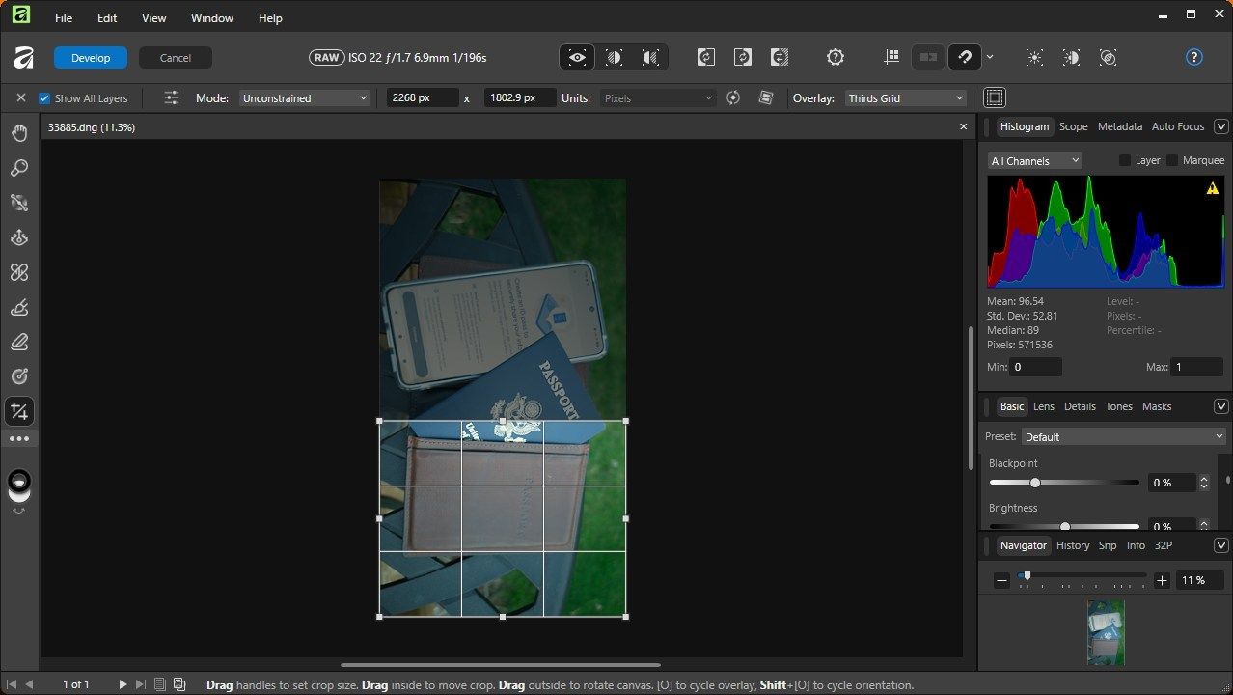Enable the Layer checkbox

pos(1125,161)
